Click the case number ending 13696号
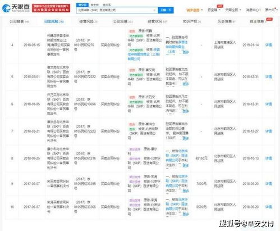This screenshot has width=280, height=231. [85, 104]
